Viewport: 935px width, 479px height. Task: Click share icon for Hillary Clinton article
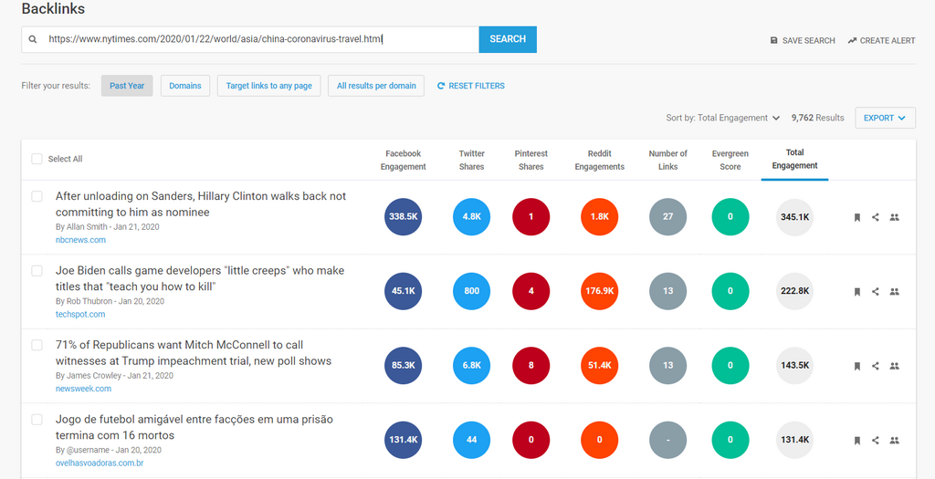(x=876, y=217)
